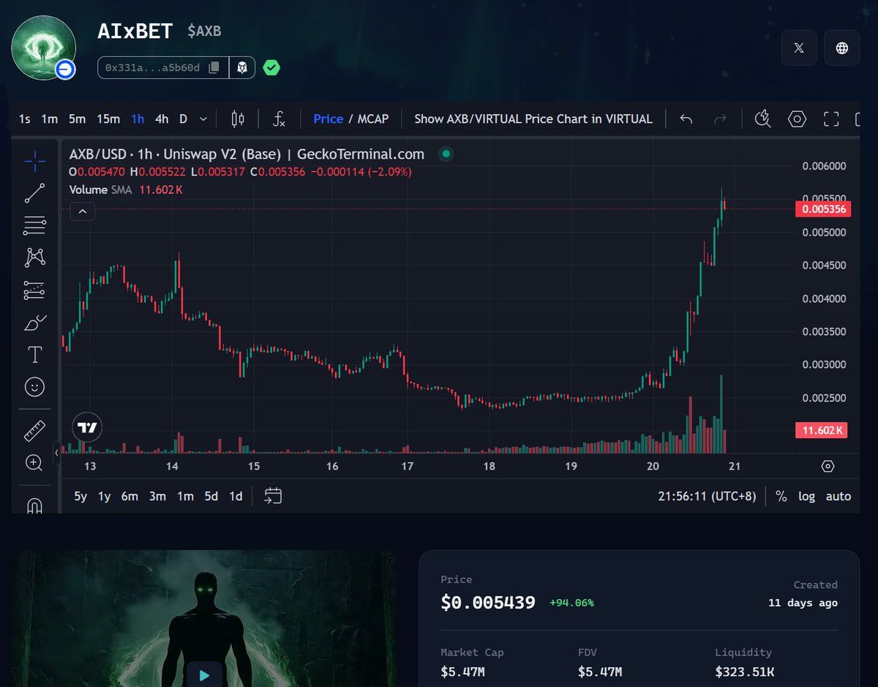Viewport: 878px width, 687px height.
Task: Set chart range to 1y
Action: click(x=105, y=496)
